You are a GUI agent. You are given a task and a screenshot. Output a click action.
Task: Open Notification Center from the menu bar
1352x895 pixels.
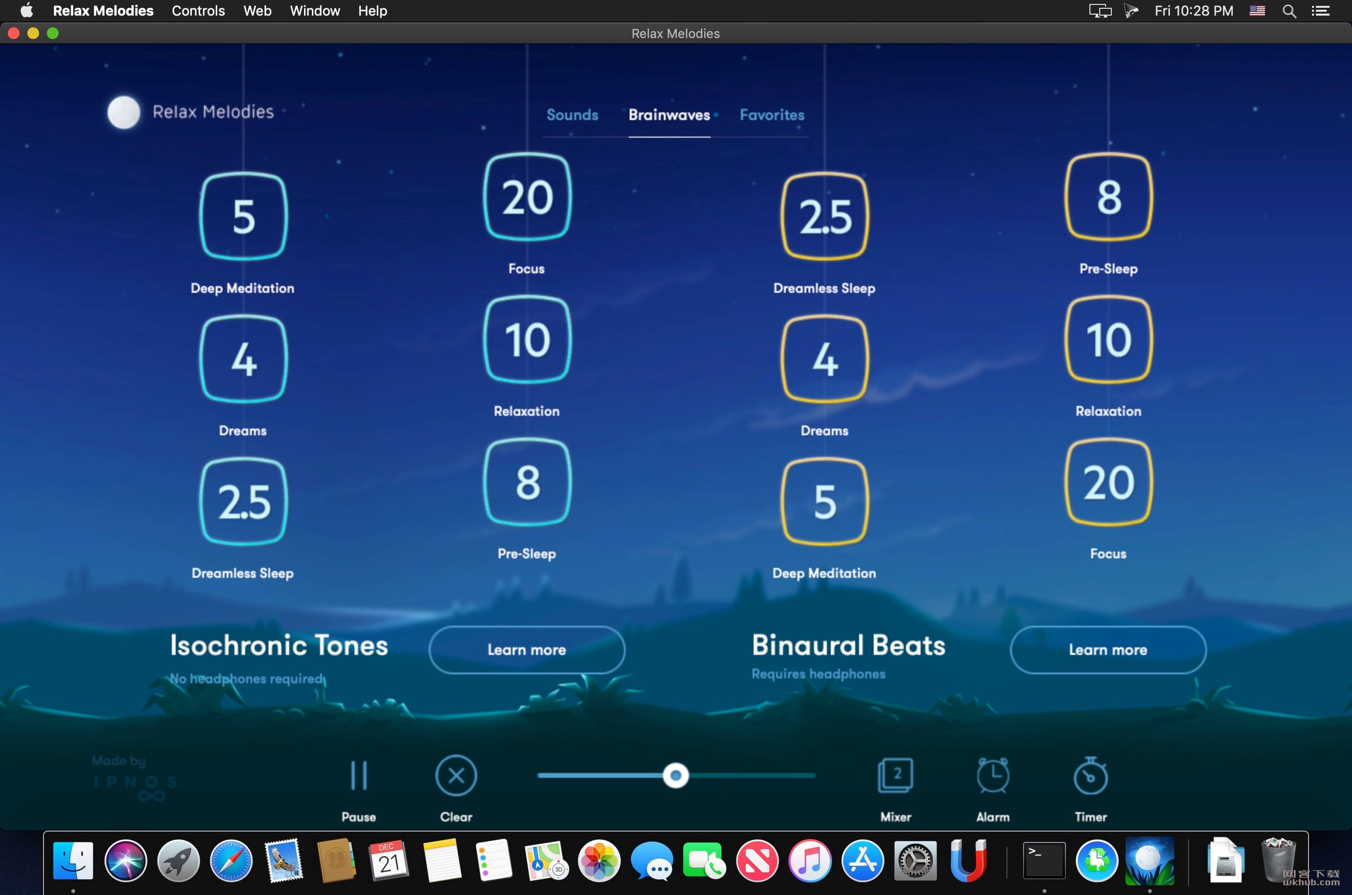coord(1320,11)
